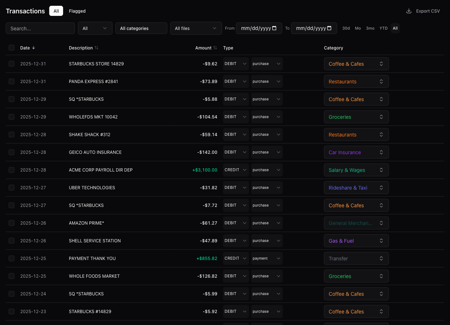
Task: Click the chevron on the Salary & Wages category selector
Action: pyautogui.click(x=381, y=170)
